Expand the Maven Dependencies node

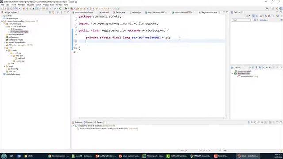pos(4,42)
